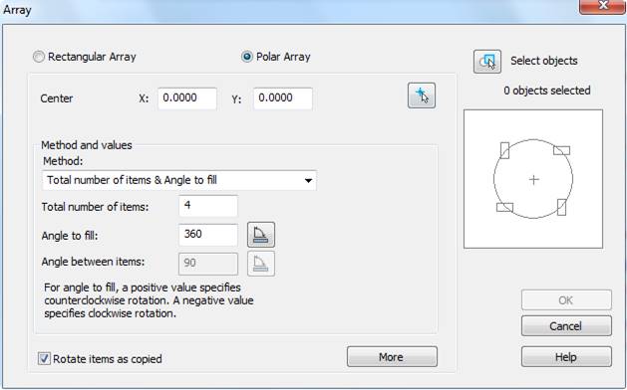Click the More button

(x=392, y=357)
